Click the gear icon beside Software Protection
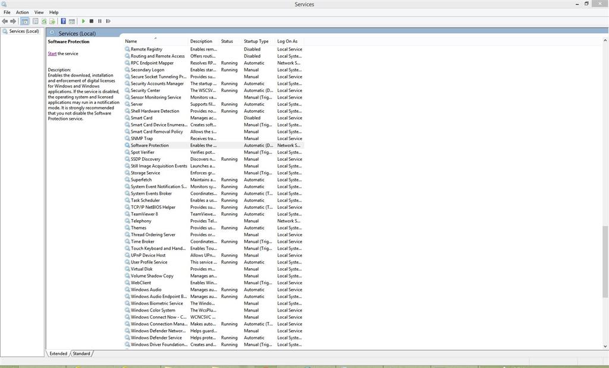Viewport: 609px width, 368px height. [x=127, y=145]
